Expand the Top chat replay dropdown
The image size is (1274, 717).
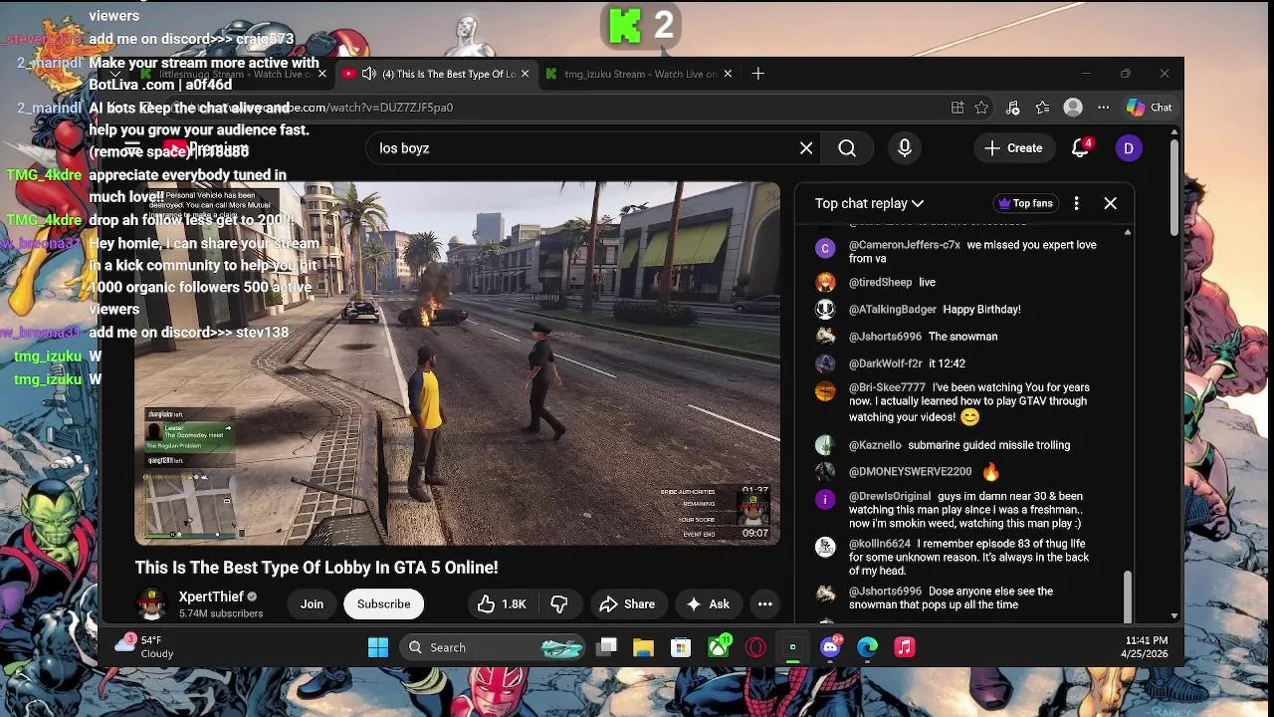click(x=869, y=203)
